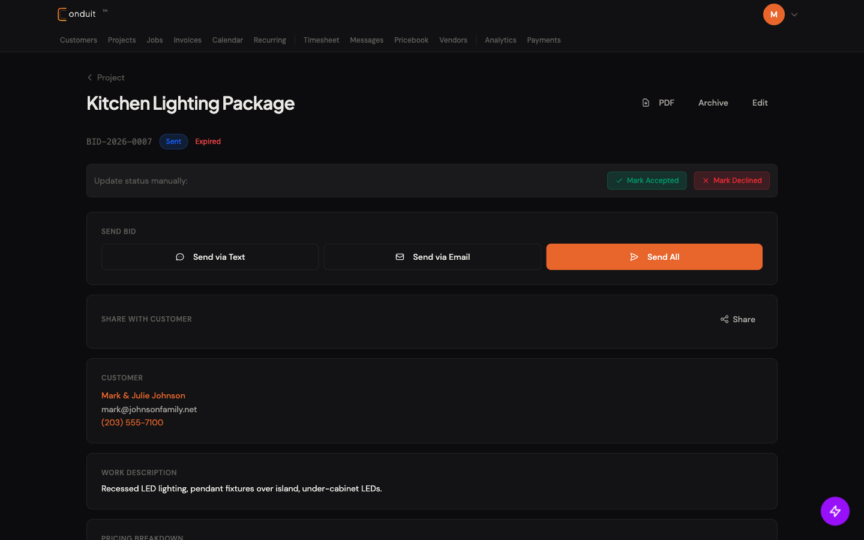Image resolution: width=864 pixels, height=540 pixels.
Task: Open Timesheet page
Action: (321, 40)
